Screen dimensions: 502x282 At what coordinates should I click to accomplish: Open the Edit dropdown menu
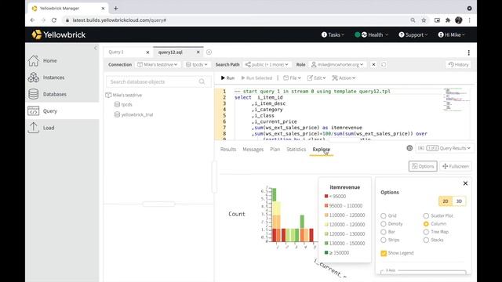click(316, 78)
